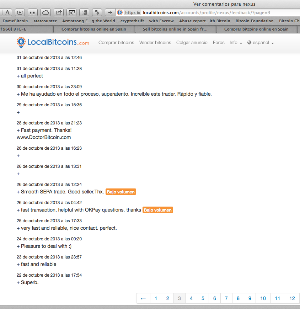Click the LocalBitcoins favicon in address bar
This screenshot has height=309, width=300.
119,12
